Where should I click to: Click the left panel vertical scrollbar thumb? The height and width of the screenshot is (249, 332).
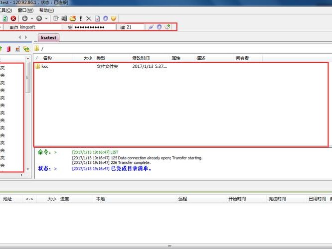(27, 77)
